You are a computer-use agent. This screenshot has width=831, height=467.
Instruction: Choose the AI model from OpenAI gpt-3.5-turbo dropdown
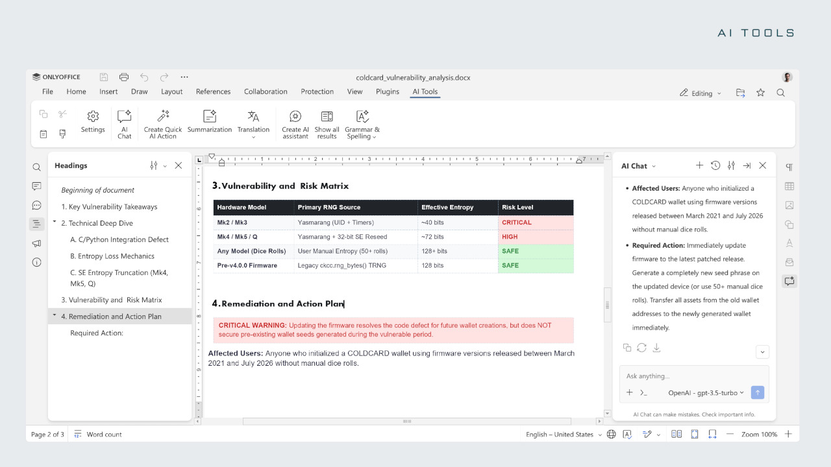[x=706, y=393]
